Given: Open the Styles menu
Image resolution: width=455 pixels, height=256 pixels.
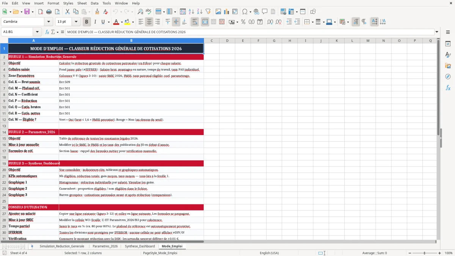Looking at the screenshot, I should (x=68, y=3).
